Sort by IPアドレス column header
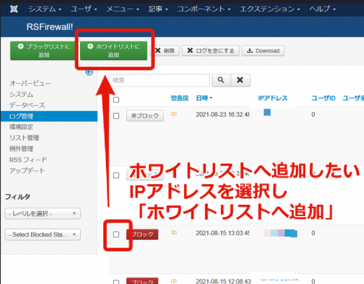 [273, 98]
